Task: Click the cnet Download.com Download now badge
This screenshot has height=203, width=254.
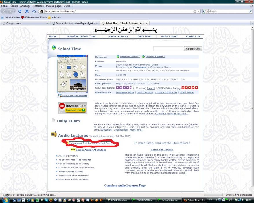Action: (x=73, y=108)
